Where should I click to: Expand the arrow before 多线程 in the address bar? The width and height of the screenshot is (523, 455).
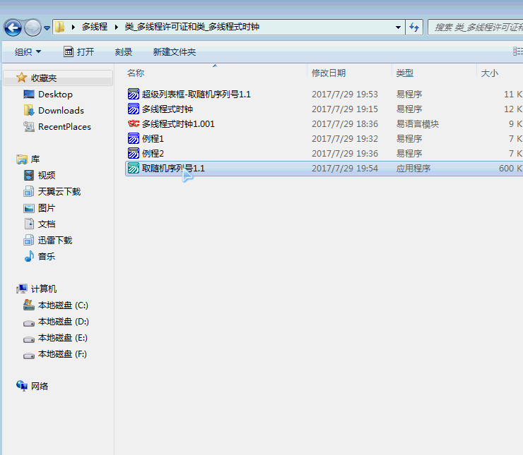point(73,27)
